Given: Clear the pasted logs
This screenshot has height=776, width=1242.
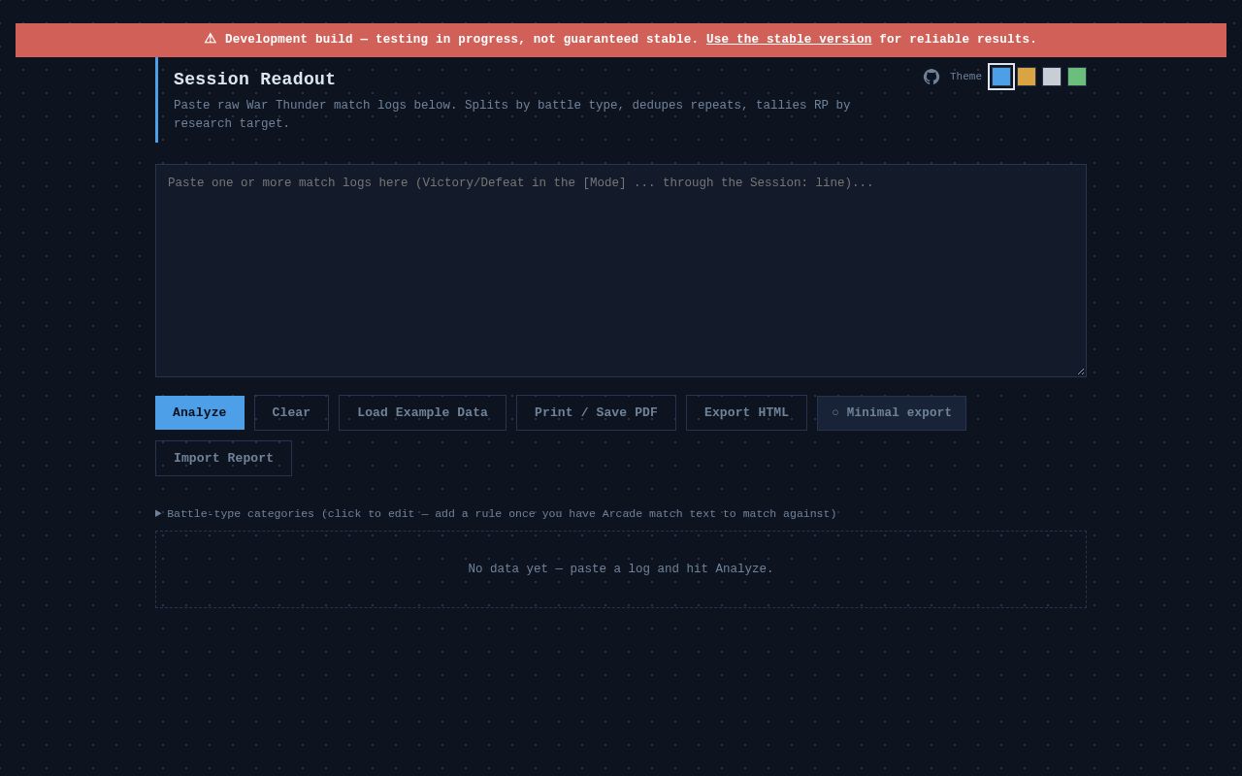Looking at the screenshot, I should coord(291,412).
